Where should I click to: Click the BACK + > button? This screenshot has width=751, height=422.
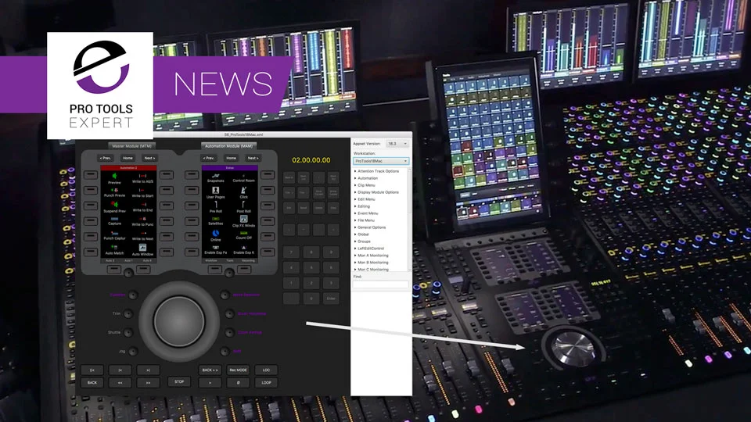point(210,370)
